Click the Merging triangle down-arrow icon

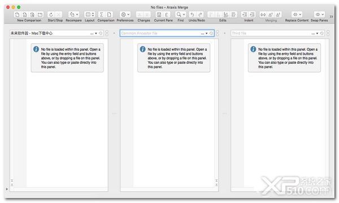pos(278,15)
